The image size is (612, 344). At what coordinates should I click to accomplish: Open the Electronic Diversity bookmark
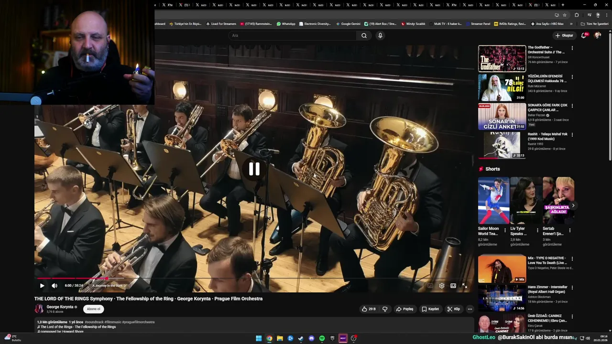pyautogui.click(x=315, y=23)
